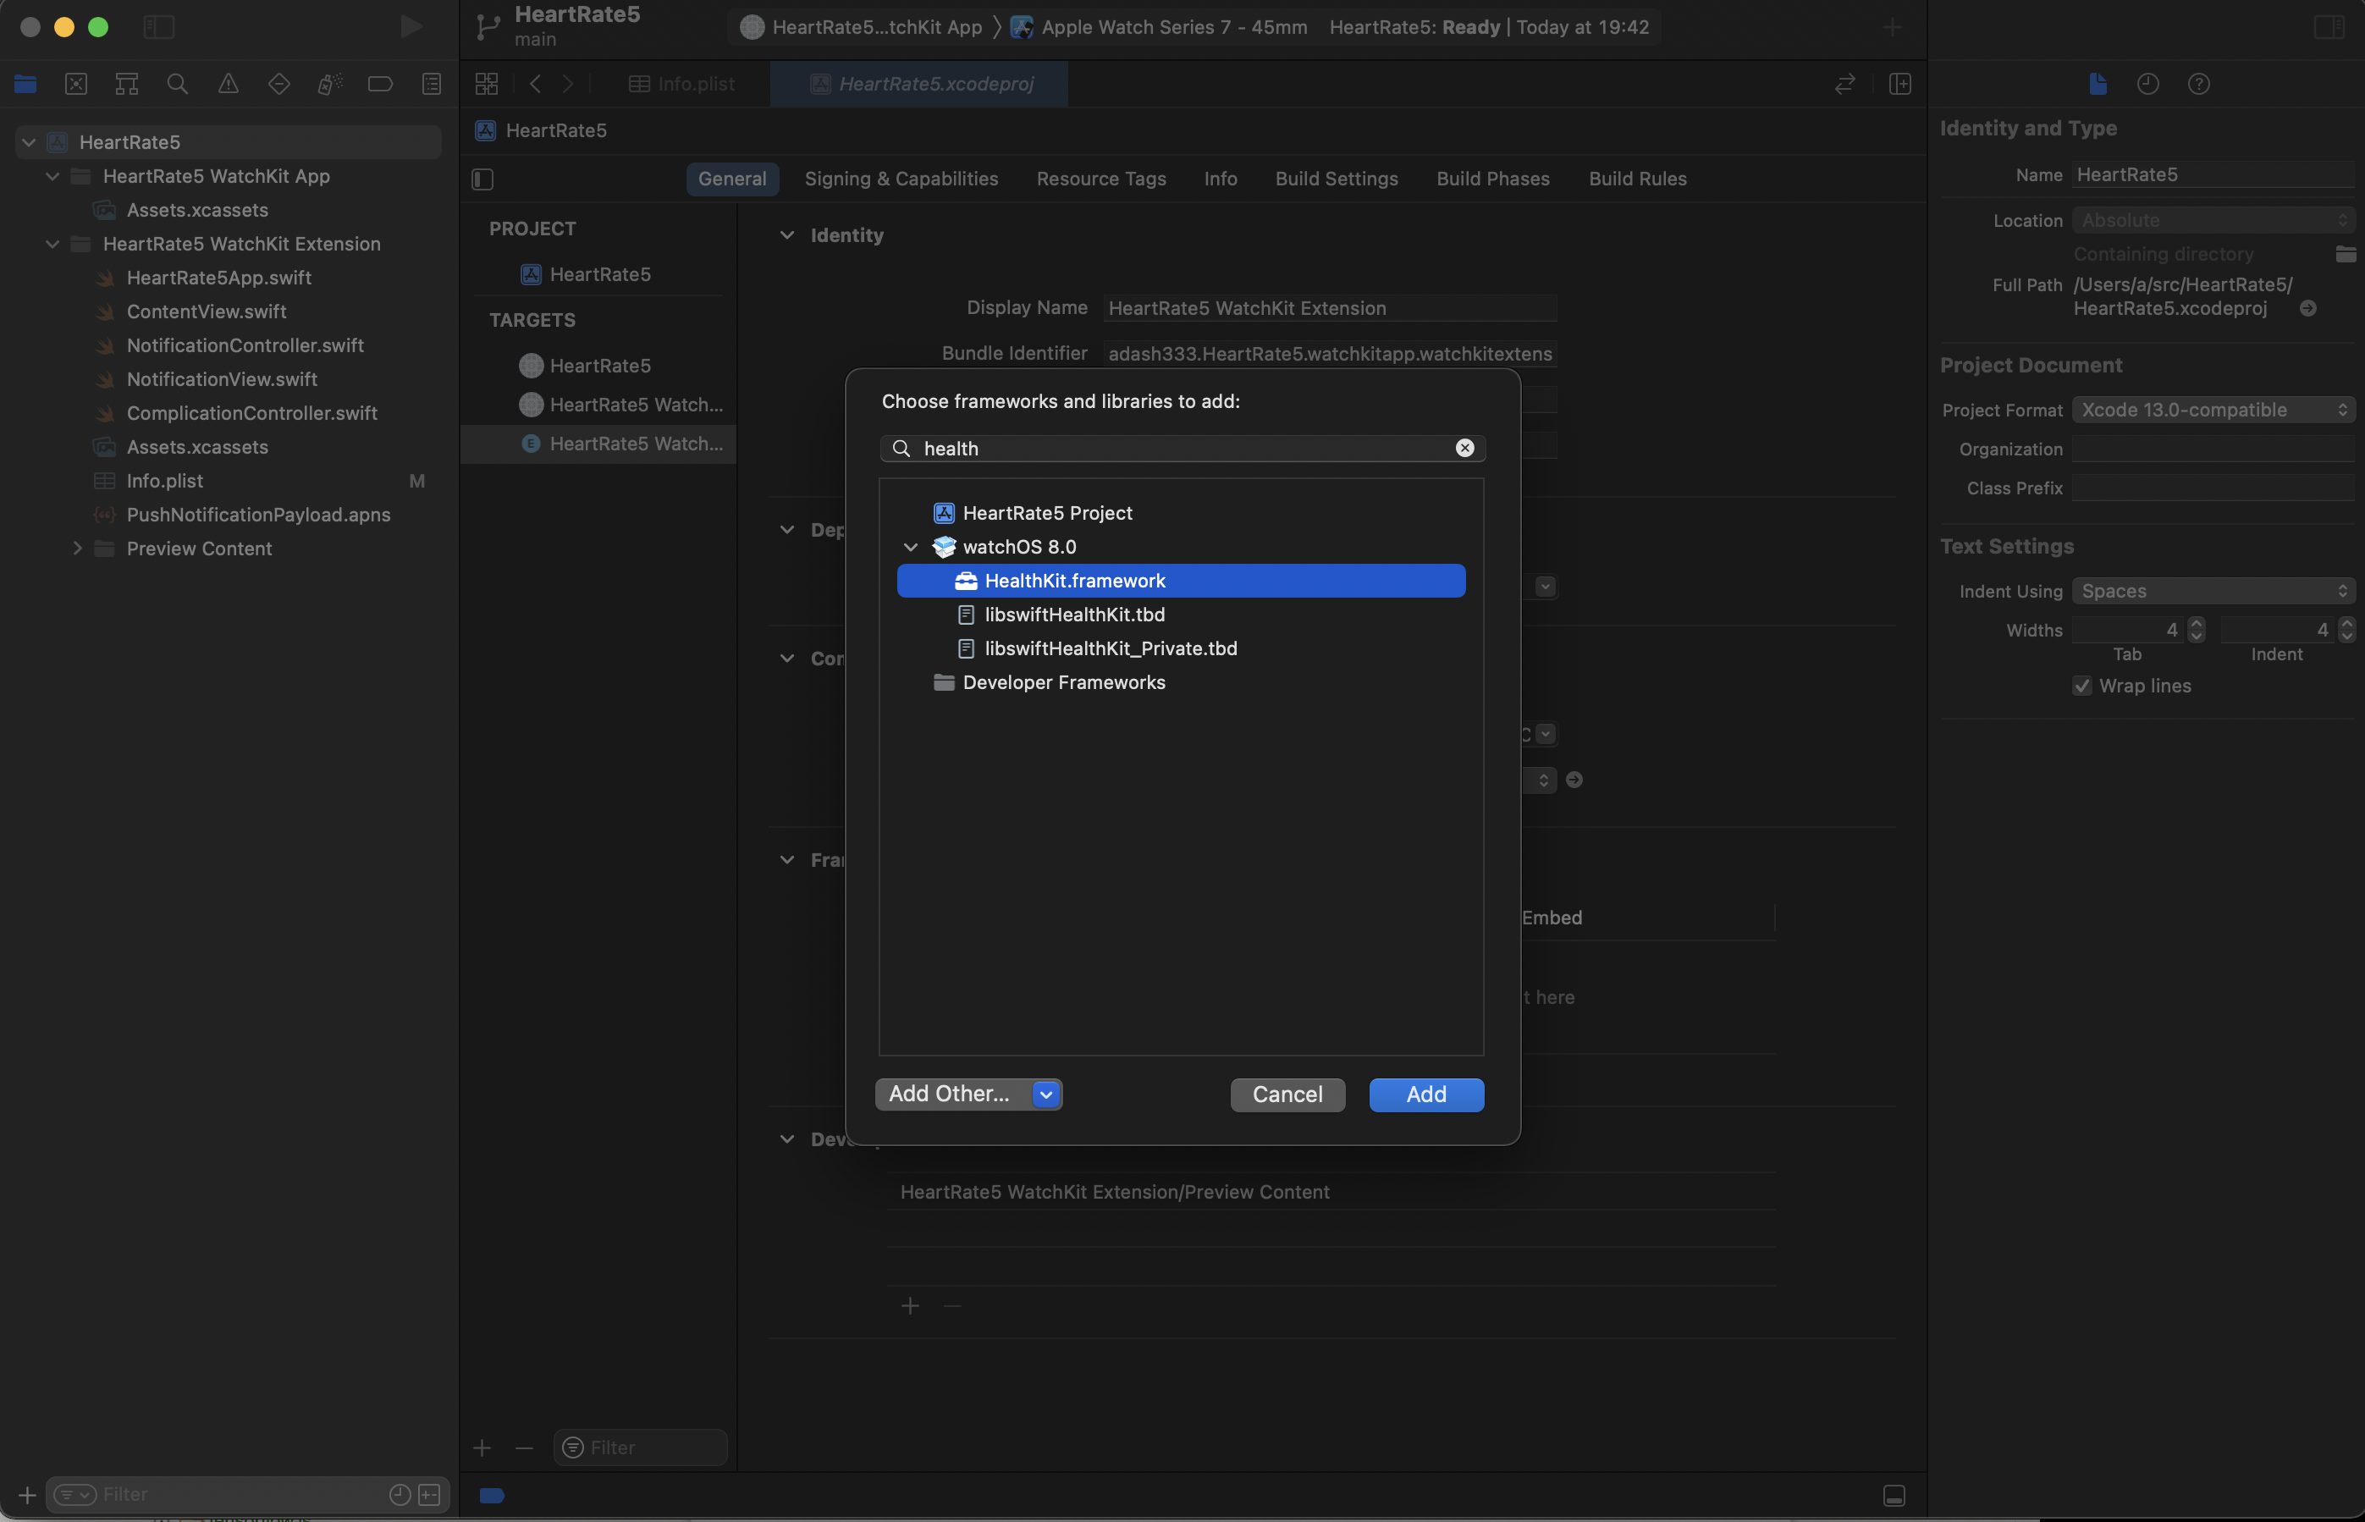Image resolution: width=2365 pixels, height=1522 pixels.
Task: Increment the Tab width stepper
Action: pos(2196,624)
